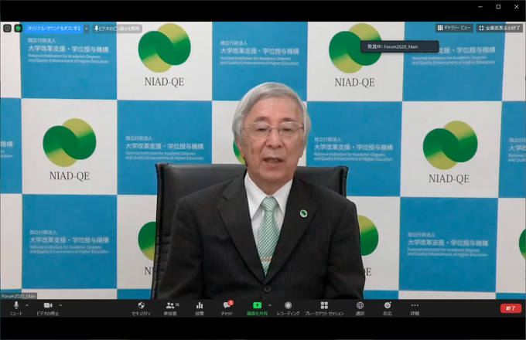Expand the original sound dropdown arrow
This screenshot has width=526, height=340.
87,28
